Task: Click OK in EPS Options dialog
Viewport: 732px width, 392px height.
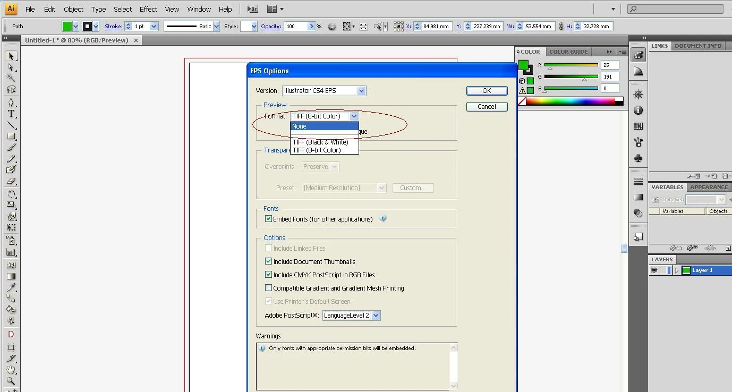Action: point(487,91)
